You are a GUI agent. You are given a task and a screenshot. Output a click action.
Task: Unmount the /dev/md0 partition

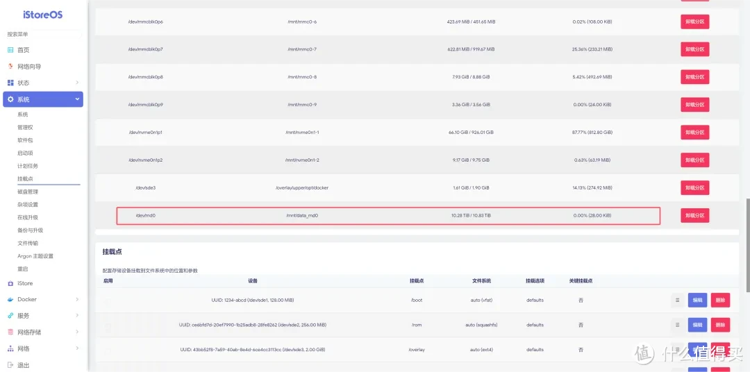coord(694,216)
